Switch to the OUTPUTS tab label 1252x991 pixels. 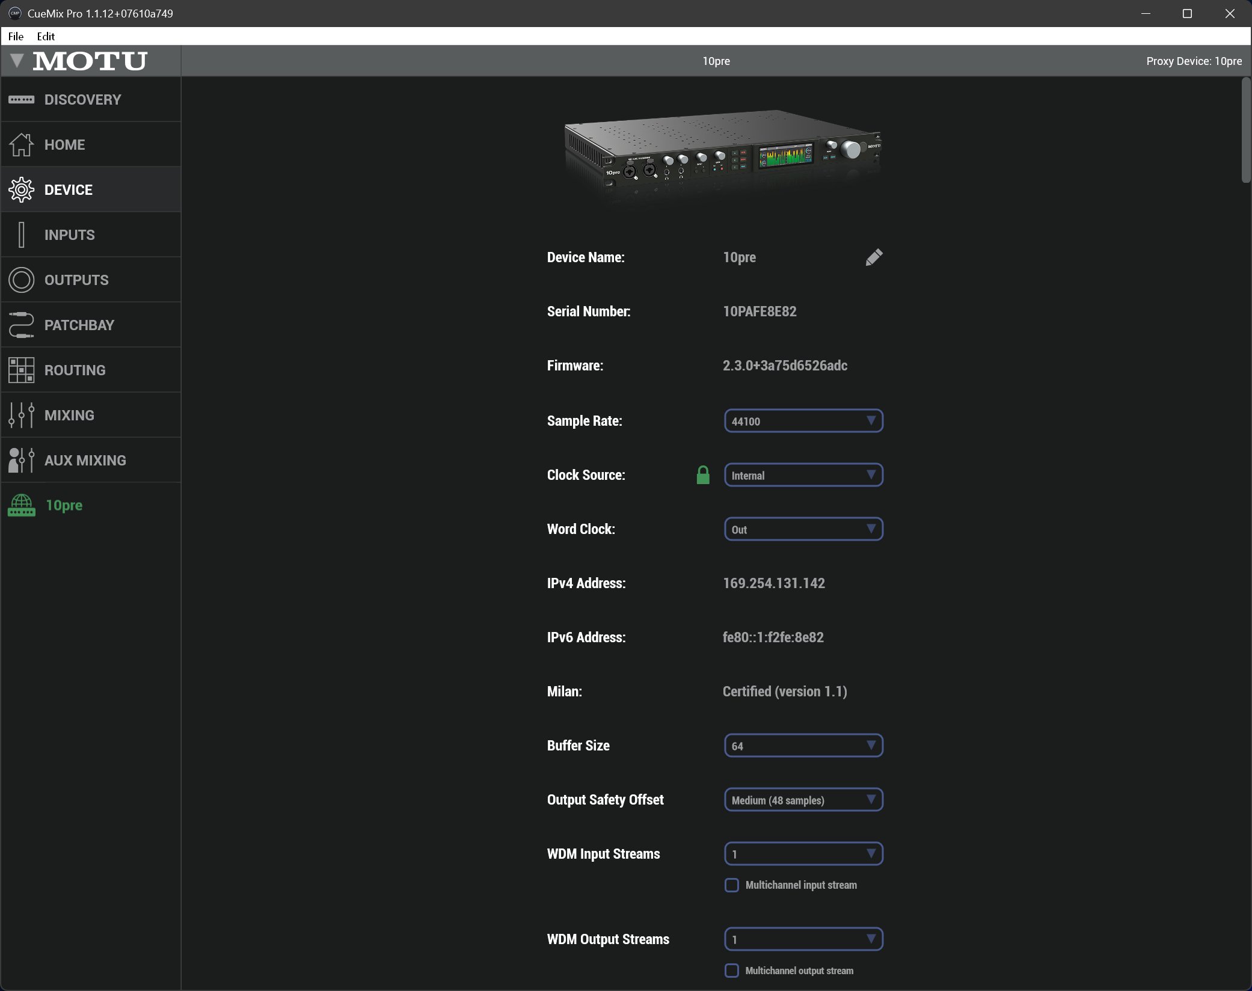tap(76, 280)
